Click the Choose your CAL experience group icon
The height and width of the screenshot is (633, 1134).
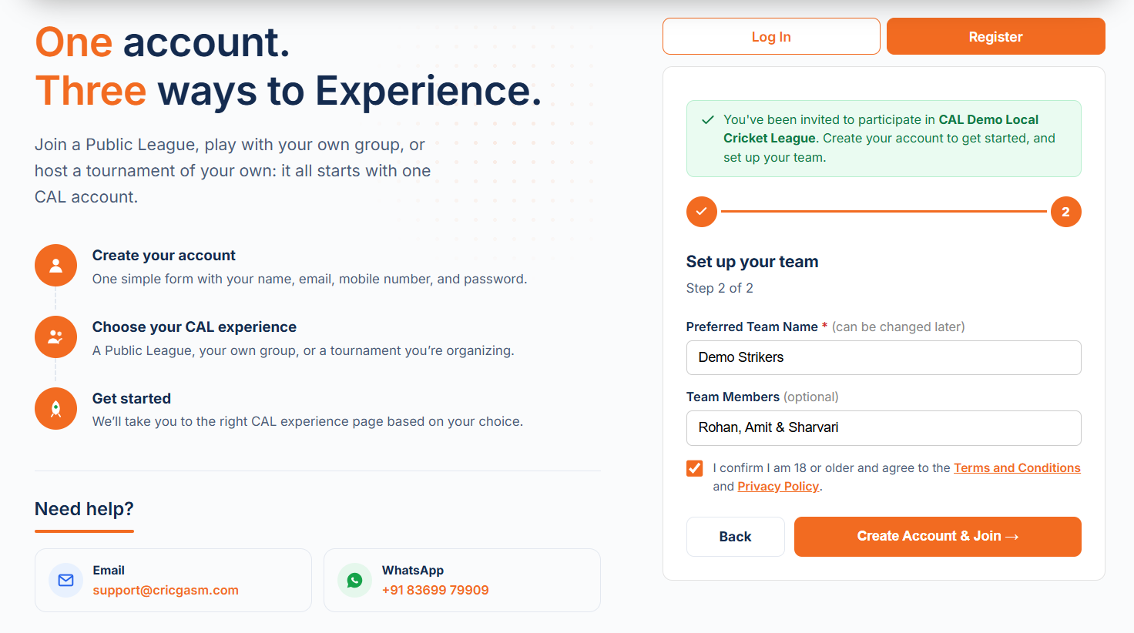55,337
